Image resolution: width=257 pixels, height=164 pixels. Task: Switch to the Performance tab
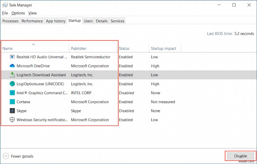[x=32, y=21]
